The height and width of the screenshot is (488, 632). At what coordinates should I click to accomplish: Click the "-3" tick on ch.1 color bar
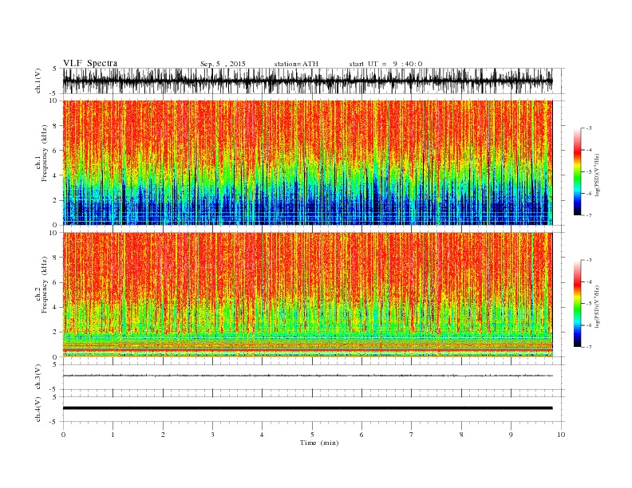589,128
